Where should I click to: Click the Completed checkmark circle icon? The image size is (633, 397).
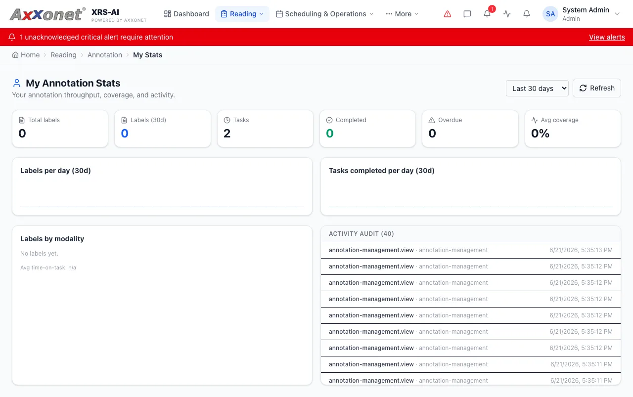(x=329, y=120)
